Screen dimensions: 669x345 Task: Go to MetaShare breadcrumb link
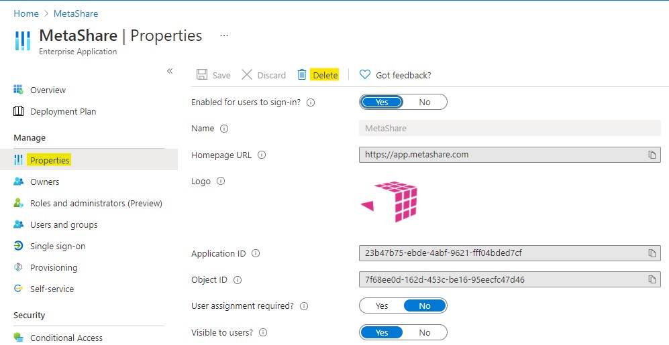point(76,13)
